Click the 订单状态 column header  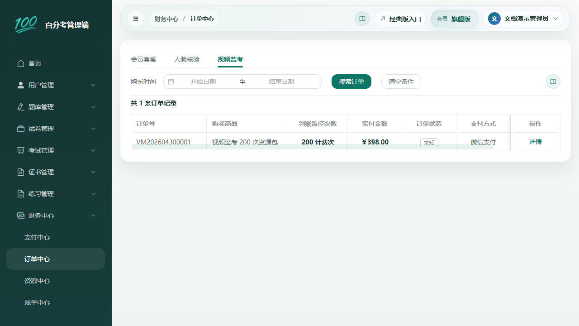click(429, 124)
